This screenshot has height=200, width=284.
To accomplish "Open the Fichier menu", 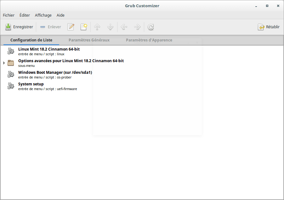I will point(9,15).
